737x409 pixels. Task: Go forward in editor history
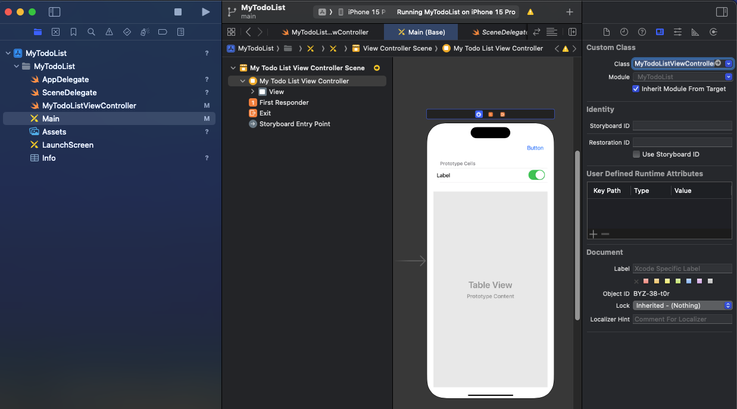click(261, 32)
